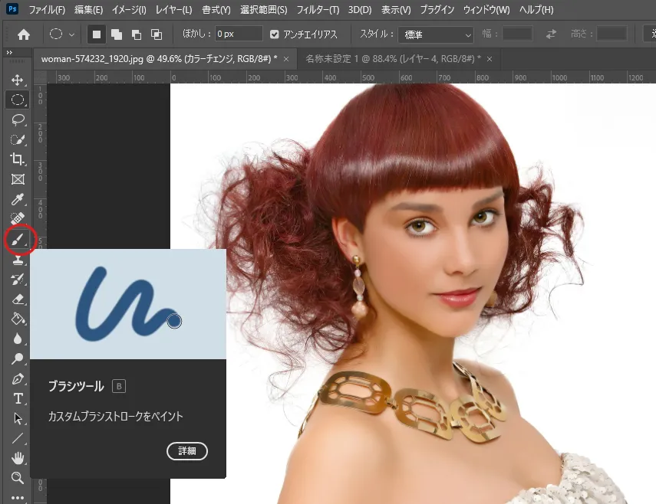Open the スタイル dropdown set to 標準
The width and height of the screenshot is (656, 504).
click(437, 34)
